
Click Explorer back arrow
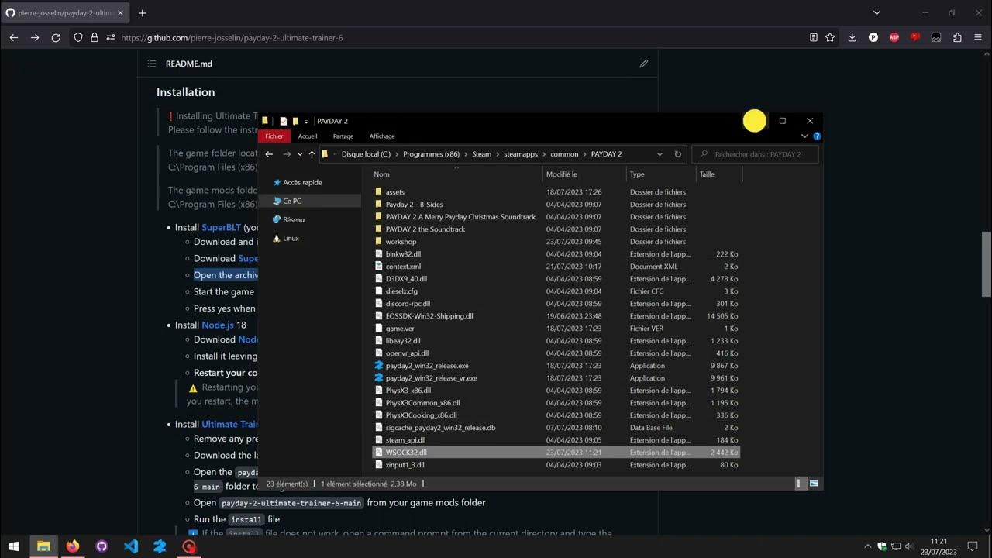(x=269, y=154)
